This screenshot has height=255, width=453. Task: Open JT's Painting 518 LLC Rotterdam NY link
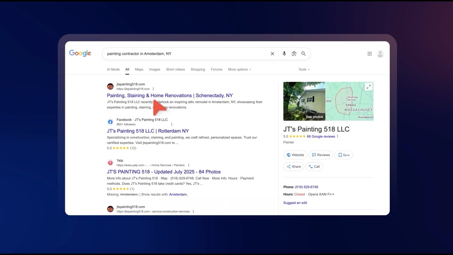coord(148,131)
